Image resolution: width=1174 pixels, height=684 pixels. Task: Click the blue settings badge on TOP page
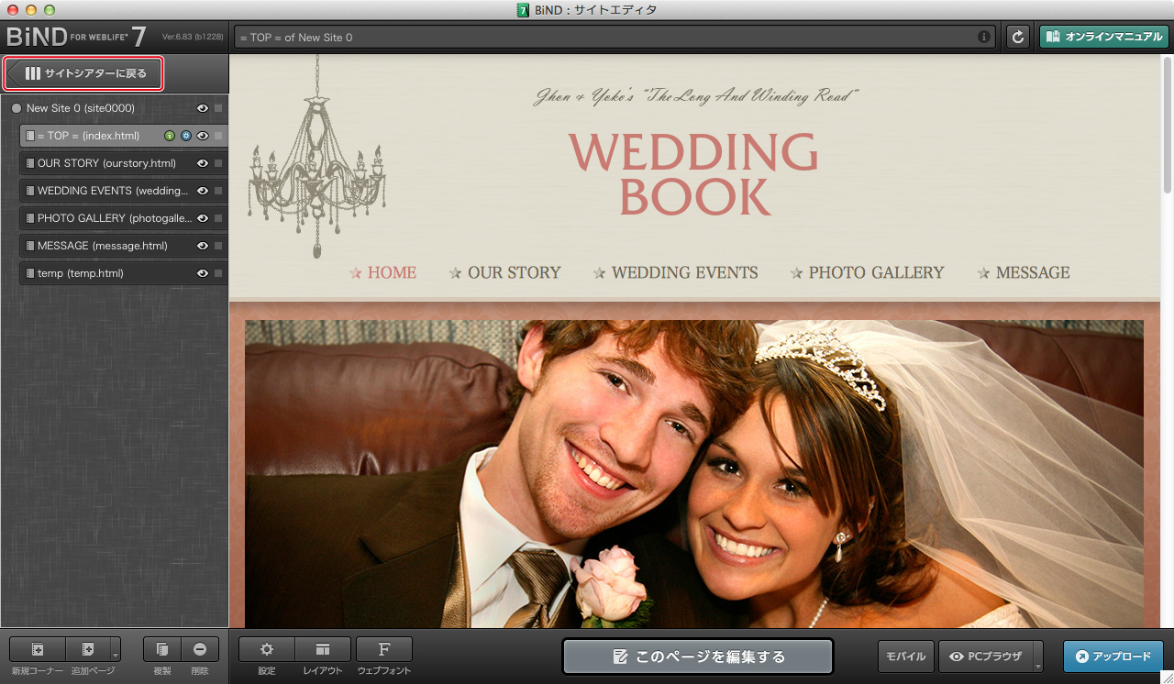pos(186,136)
